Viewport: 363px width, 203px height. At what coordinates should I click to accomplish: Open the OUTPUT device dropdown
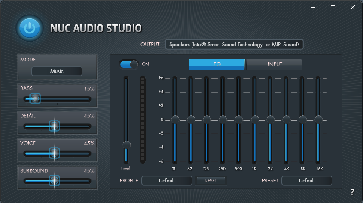[234, 44]
